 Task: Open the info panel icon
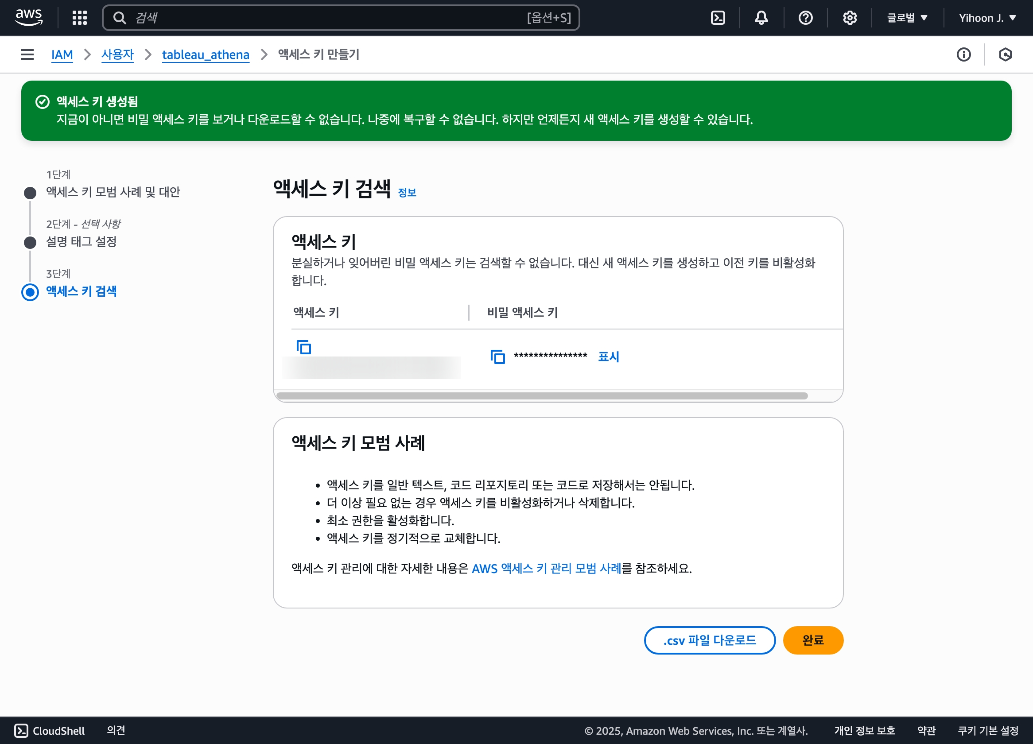(963, 54)
